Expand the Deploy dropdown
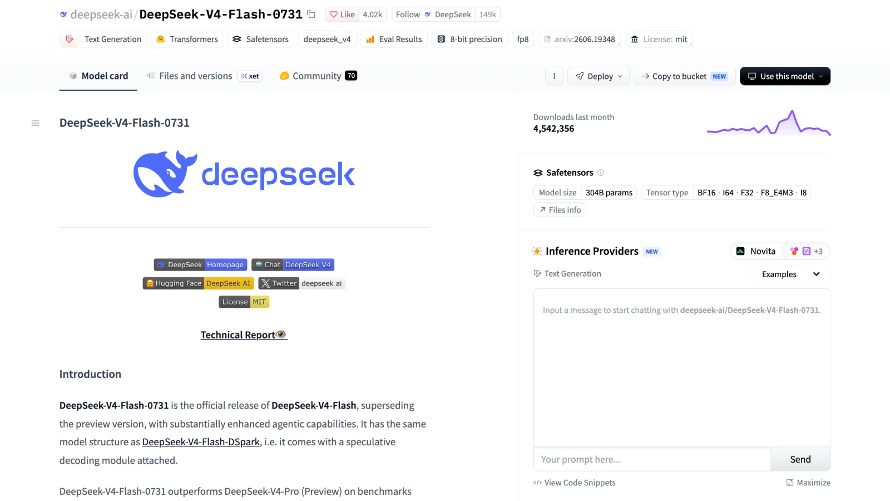Screen dimensions: 890x501 coord(599,76)
